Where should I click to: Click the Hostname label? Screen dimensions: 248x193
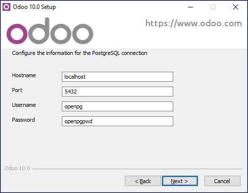24,75
